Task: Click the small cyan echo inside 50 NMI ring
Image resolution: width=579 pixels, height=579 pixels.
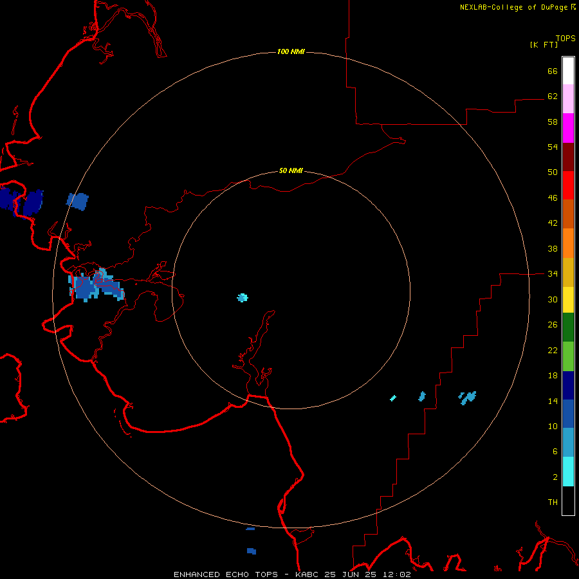Action: (x=243, y=298)
